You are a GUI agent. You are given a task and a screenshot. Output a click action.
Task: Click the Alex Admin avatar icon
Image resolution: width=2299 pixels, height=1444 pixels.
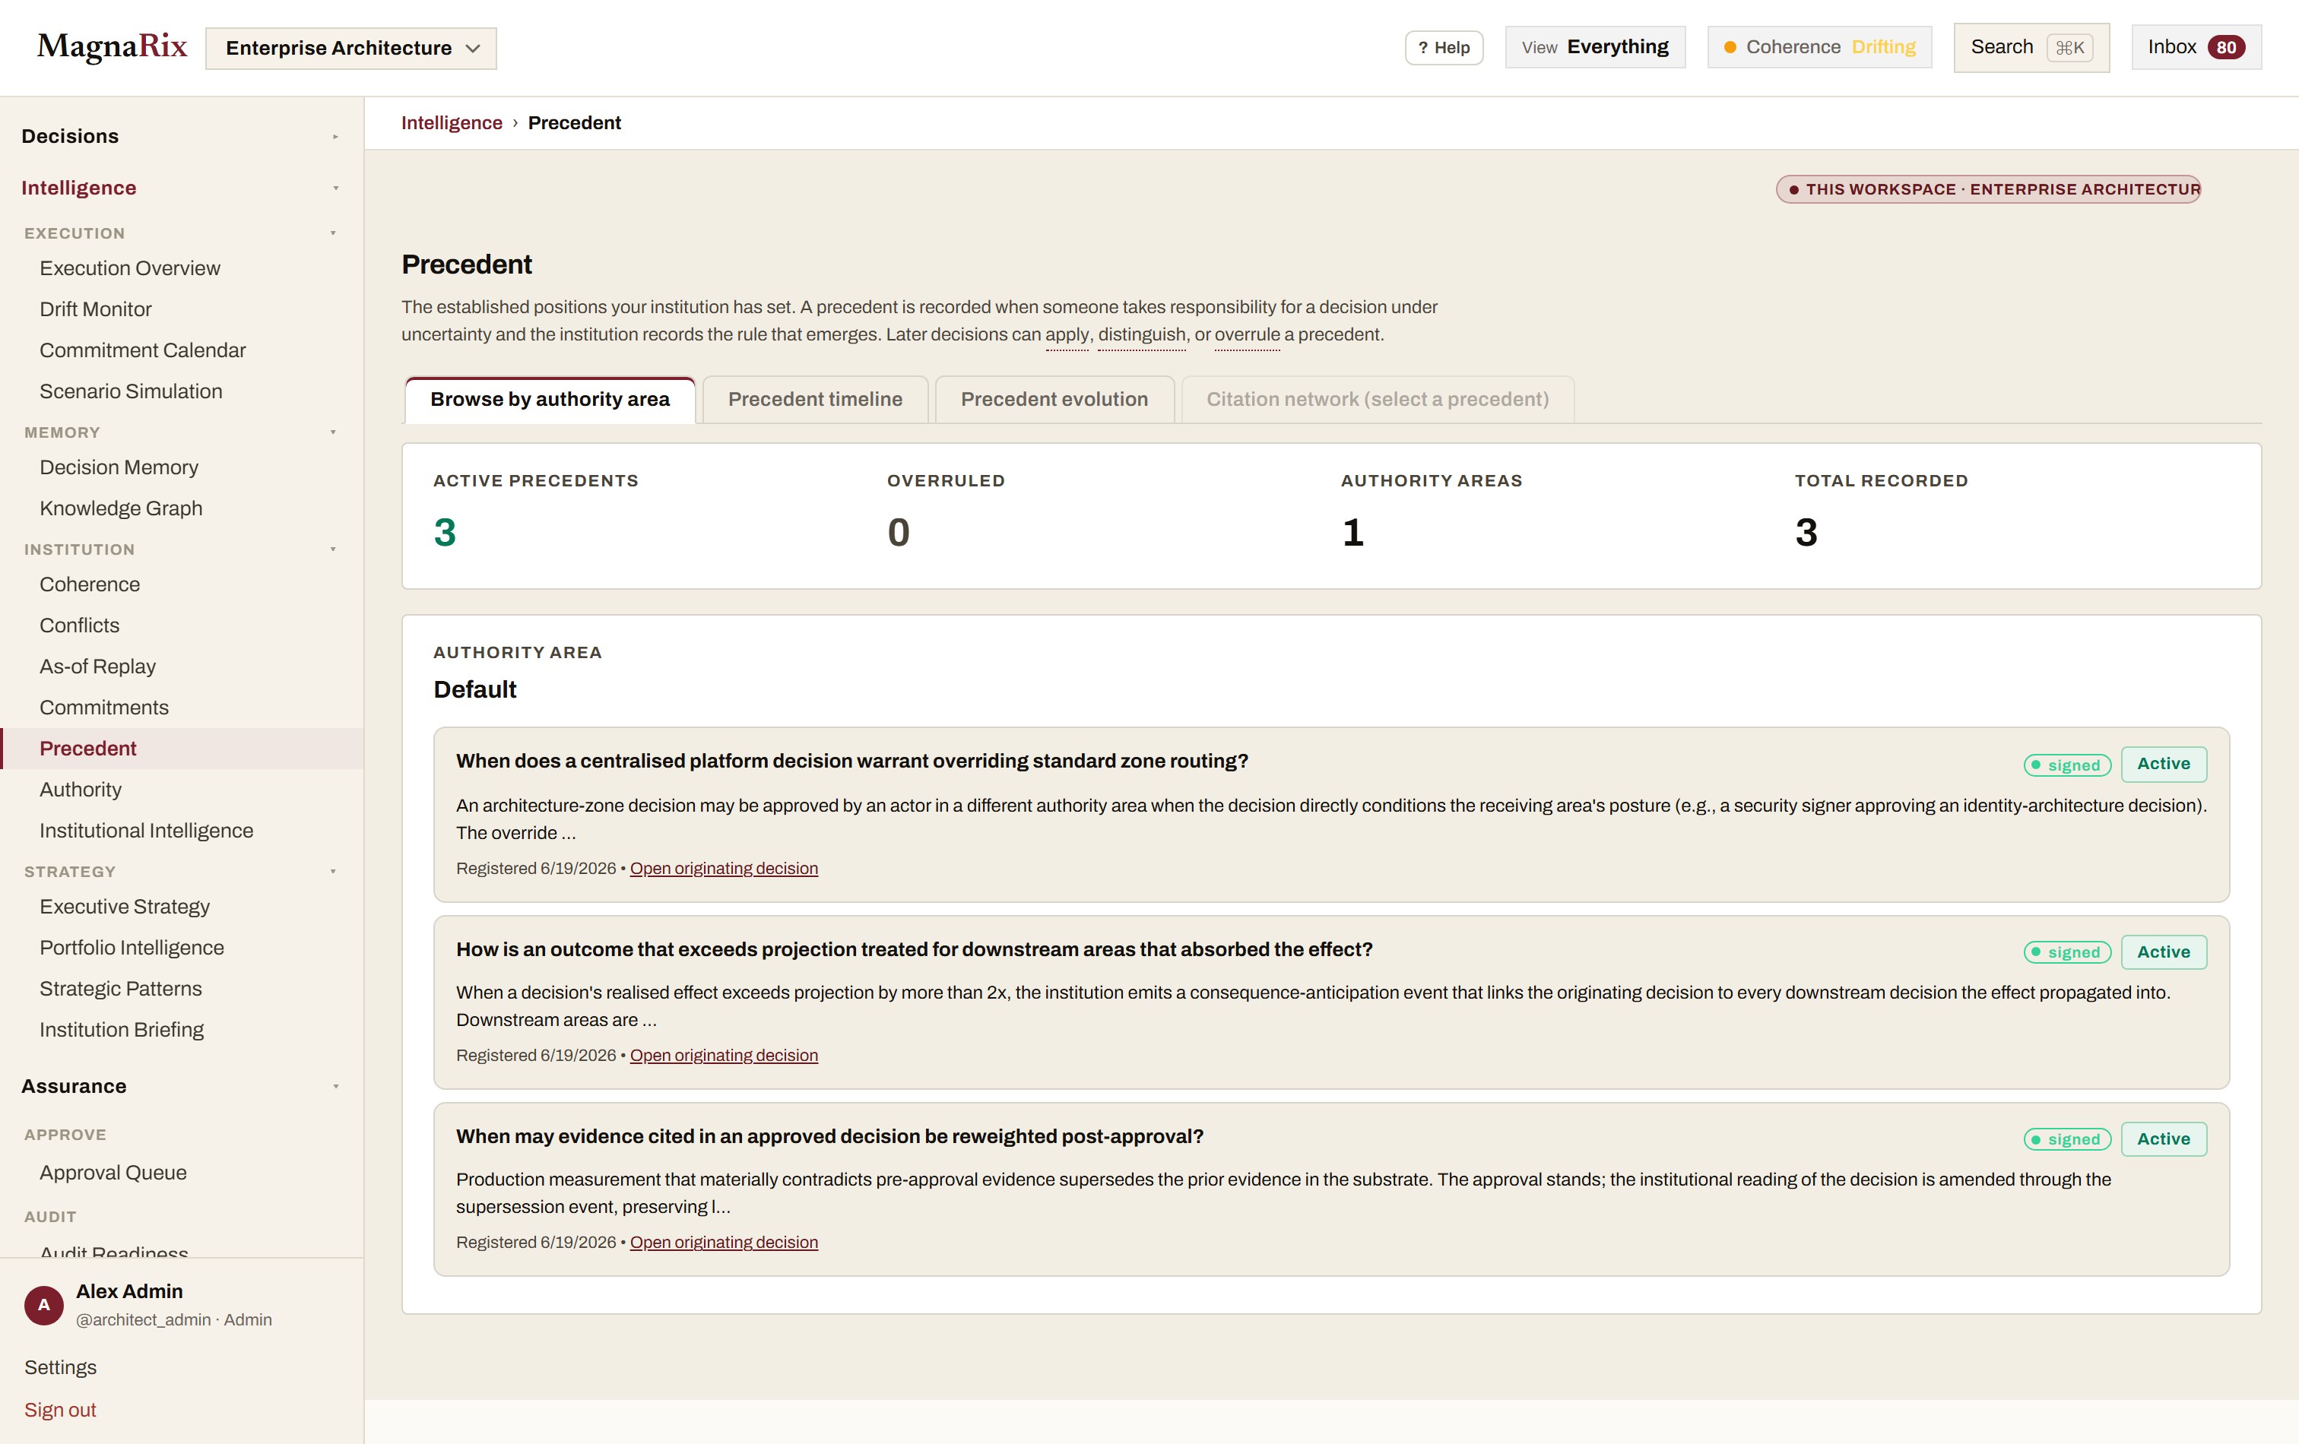[44, 1305]
